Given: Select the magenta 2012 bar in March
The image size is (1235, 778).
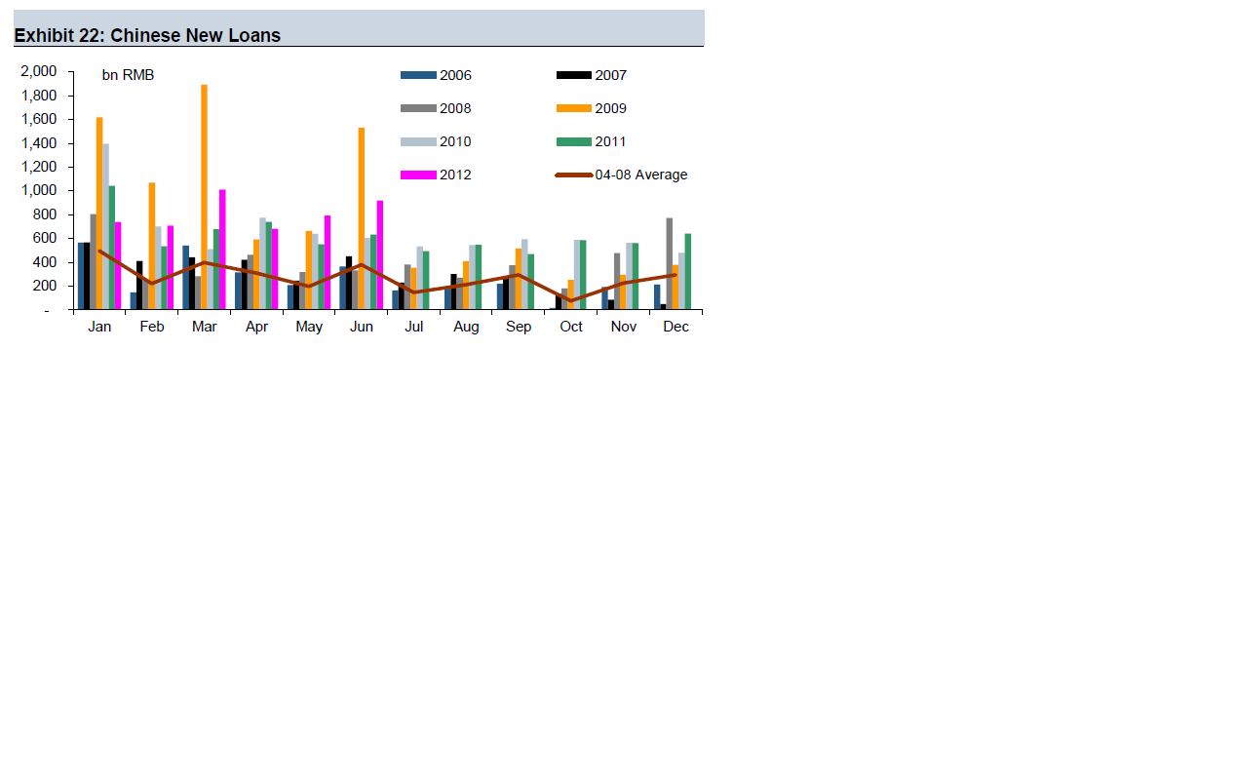Looking at the screenshot, I should (x=222, y=250).
